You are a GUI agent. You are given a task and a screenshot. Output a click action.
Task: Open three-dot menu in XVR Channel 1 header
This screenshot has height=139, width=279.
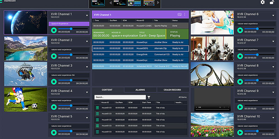pyautogui.click(x=185, y=14)
